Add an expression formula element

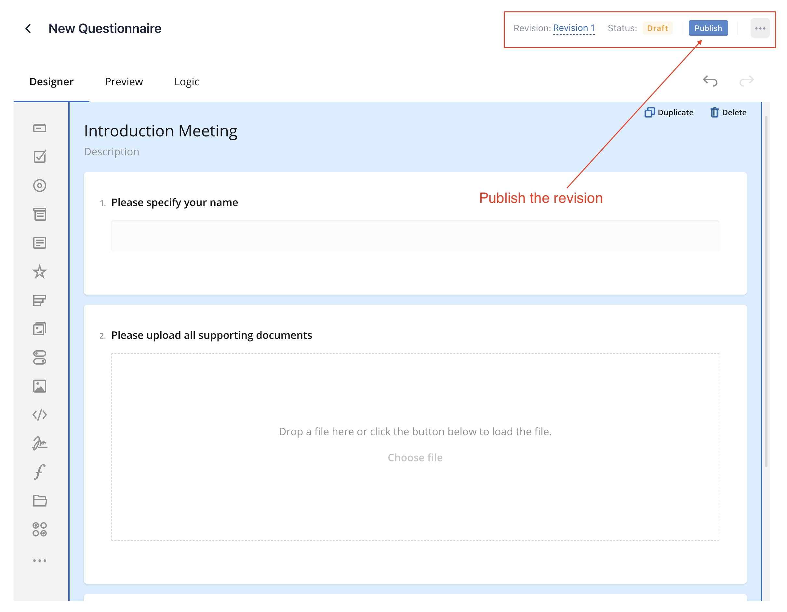tap(40, 472)
